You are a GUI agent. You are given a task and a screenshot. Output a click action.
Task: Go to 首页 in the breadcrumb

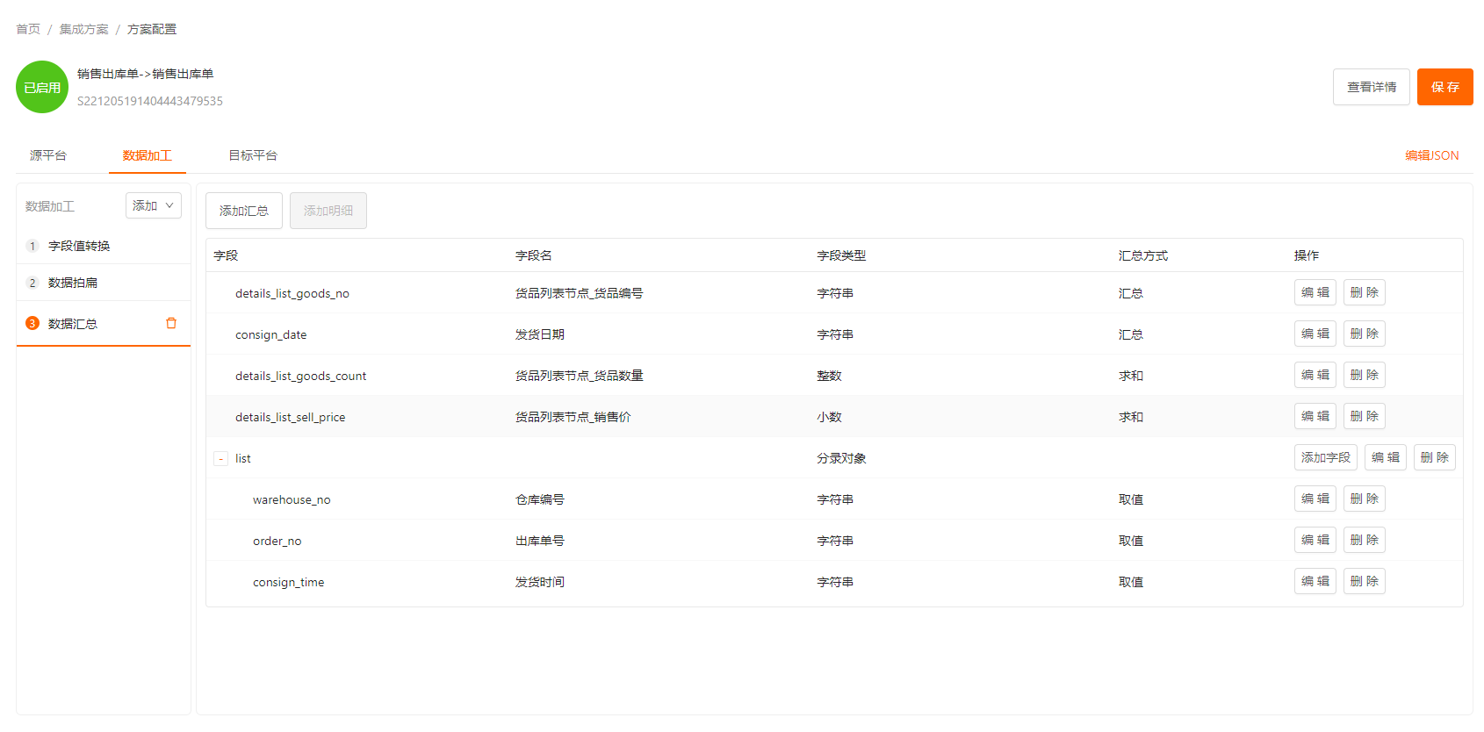point(28,29)
